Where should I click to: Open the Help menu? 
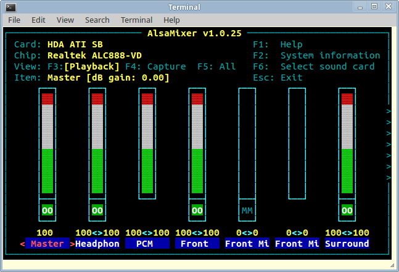pos(173,20)
